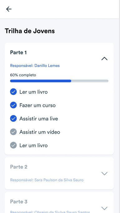Screen dimensions: 120x213
Task: Select the 'Parte 3' heading
Action: 19,202
